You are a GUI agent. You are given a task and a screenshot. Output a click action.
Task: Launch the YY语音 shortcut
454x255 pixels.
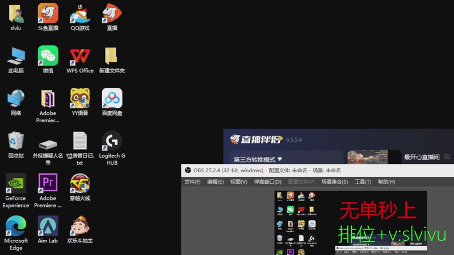pyautogui.click(x=80, y=98)
